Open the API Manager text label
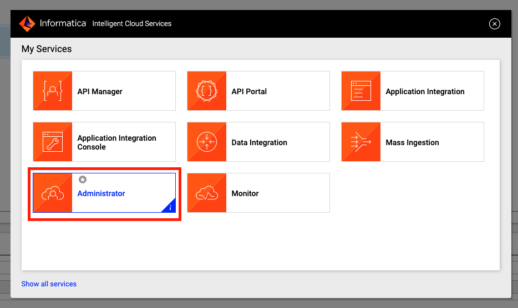518x308 pixels. (x=100, y=91)
